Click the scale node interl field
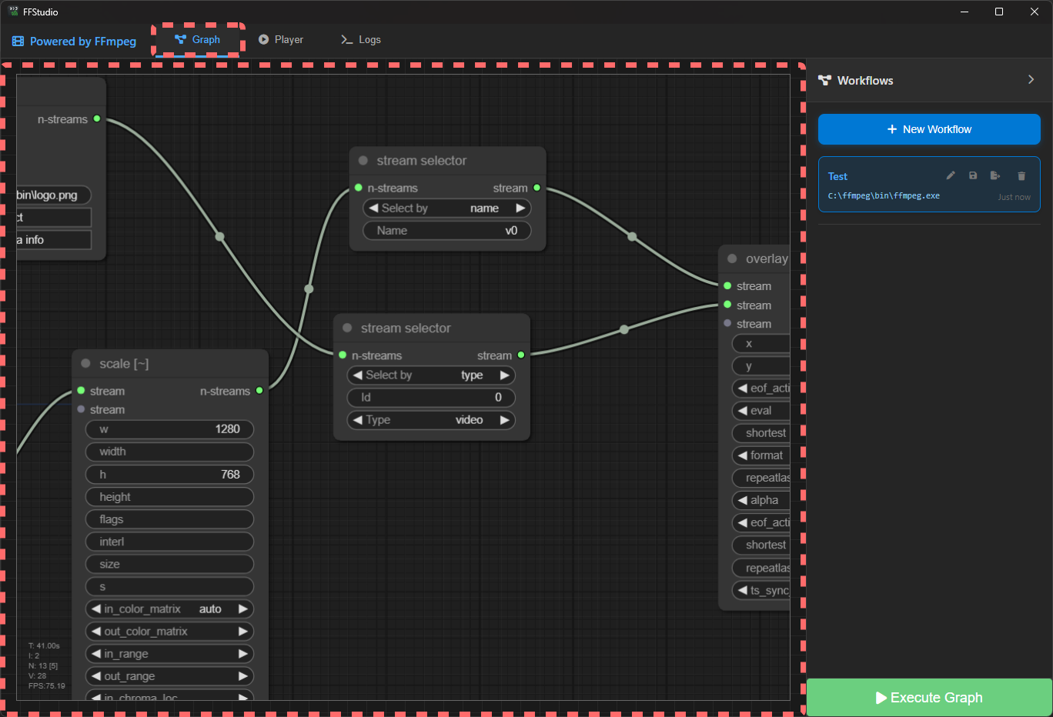This screenshot has height=717, width=1053. (x=169, y=542)
